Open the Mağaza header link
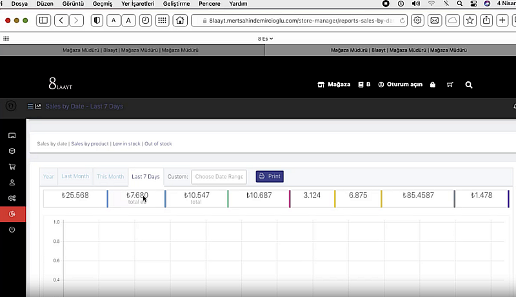 pos(333,85)
